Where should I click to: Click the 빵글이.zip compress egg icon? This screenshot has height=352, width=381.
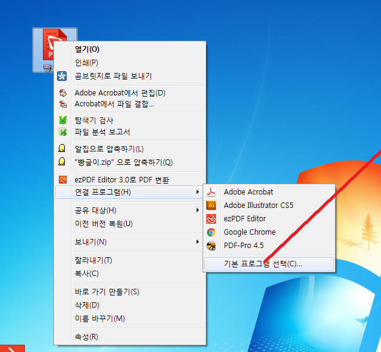(62, 161)
